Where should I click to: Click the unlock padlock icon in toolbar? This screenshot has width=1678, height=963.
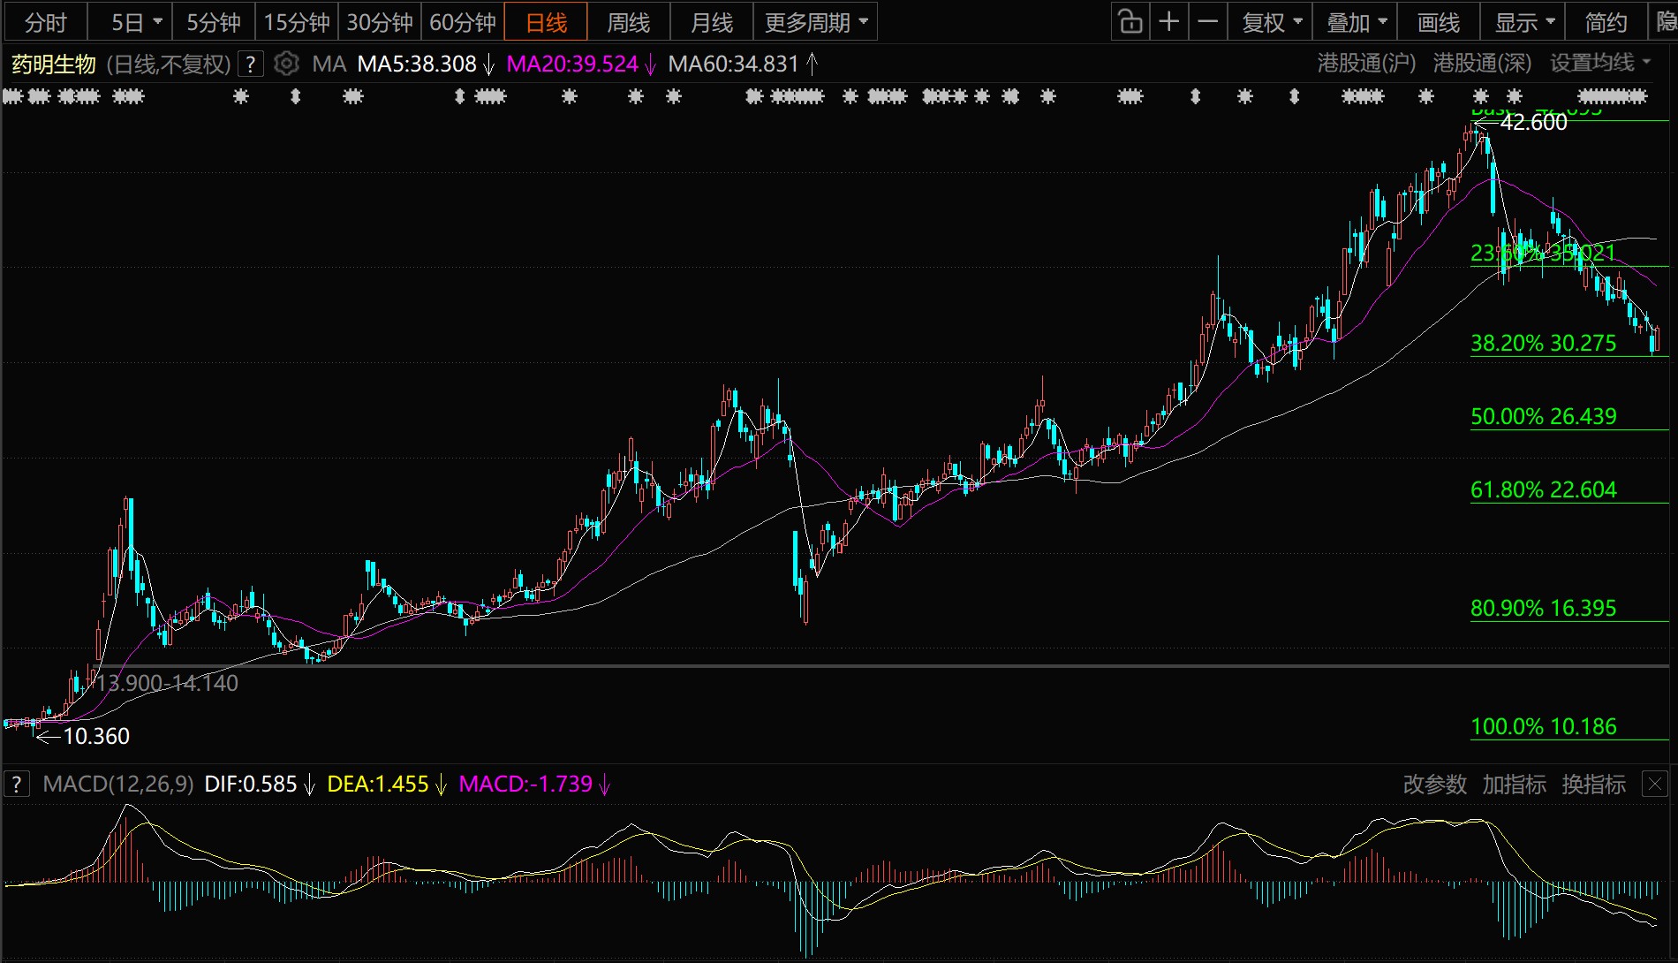coord(1130,22)
